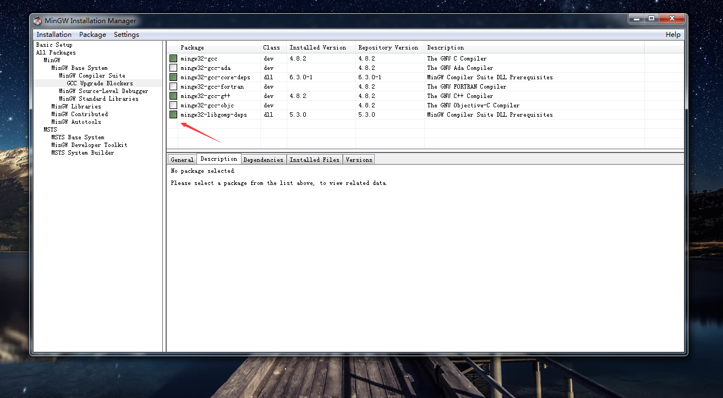Toggle the mingw32-gcc-core-deps checkbox
This screenshot has width=723, height=398.
(173, 77)
